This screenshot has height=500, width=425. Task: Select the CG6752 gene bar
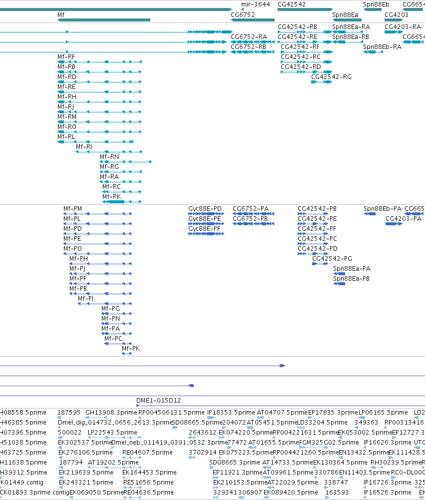(253, 20)
